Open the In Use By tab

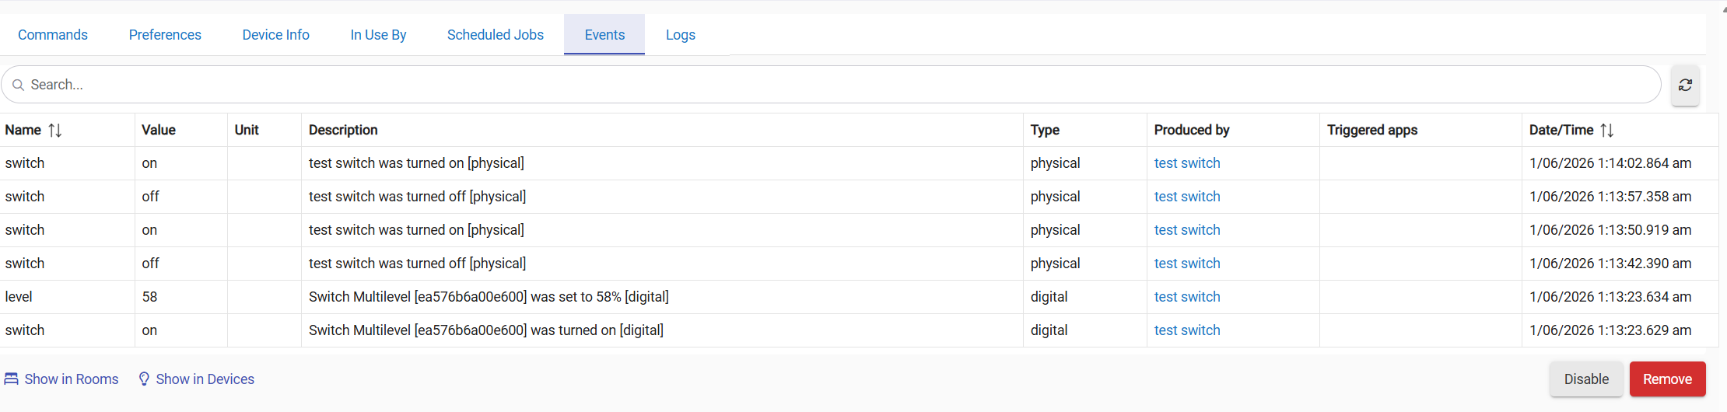pyautogui.click(x=378, y=35)
